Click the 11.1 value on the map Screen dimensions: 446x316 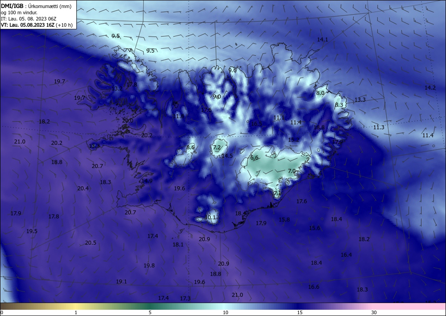click(279, 118)
